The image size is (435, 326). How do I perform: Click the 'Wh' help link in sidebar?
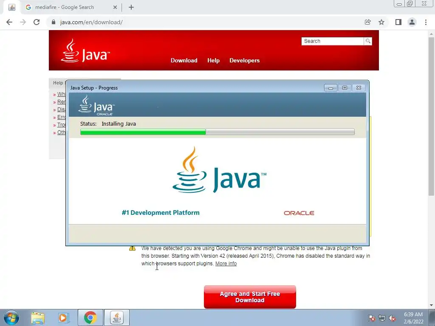point(61,94)
